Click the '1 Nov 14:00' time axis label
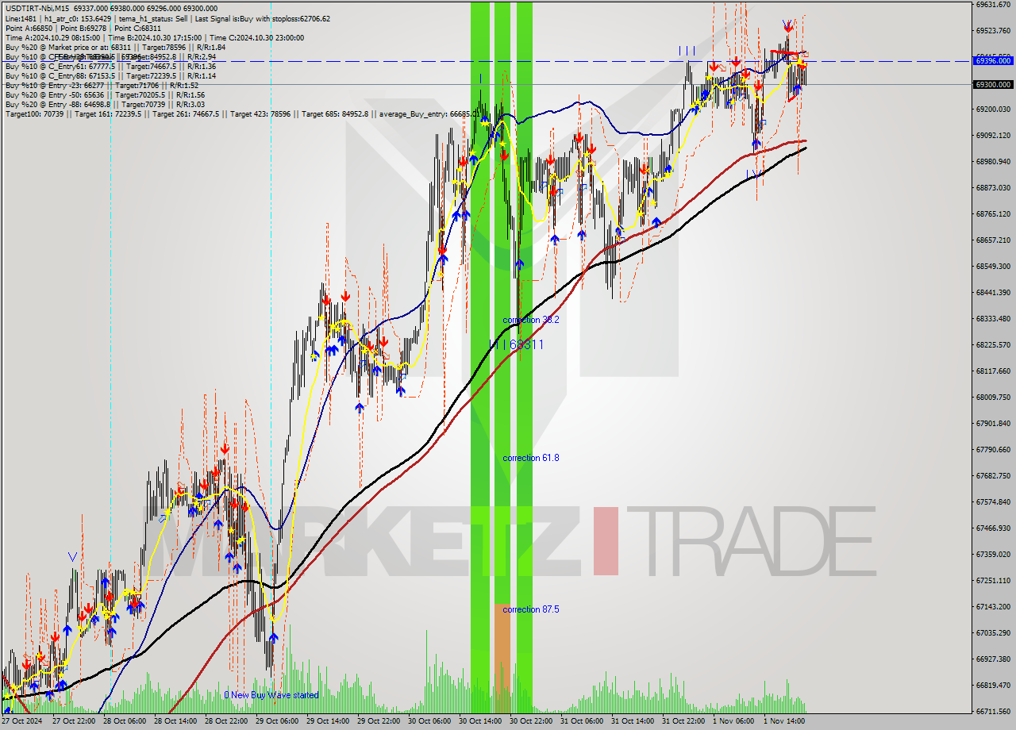This screenshot has width=1016, height=730. [x=784, y=721]
